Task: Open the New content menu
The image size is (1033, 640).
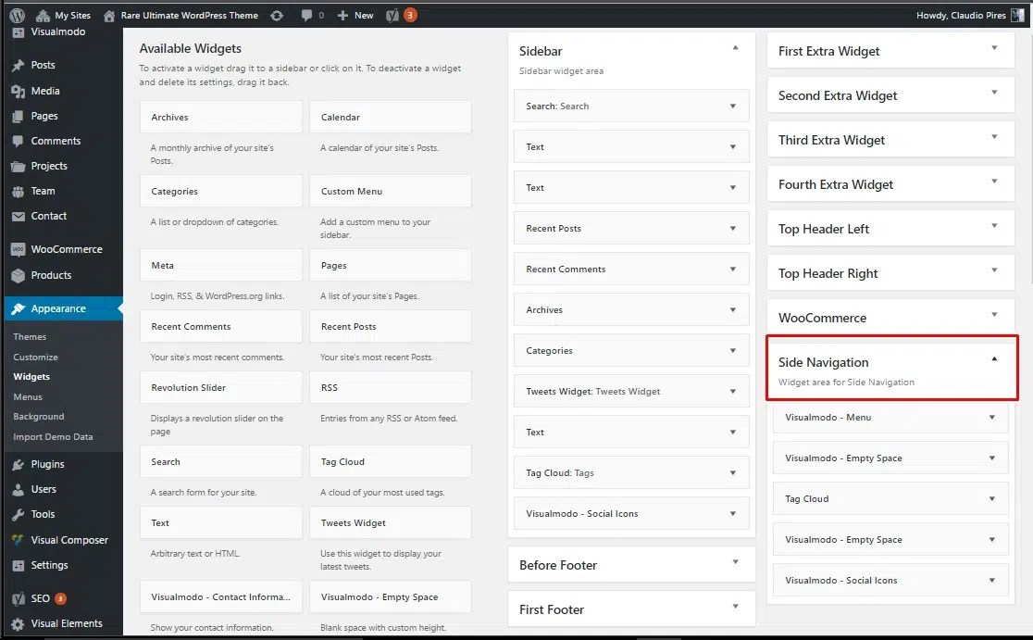Action: pyautogui.click(x=355, y=15)
